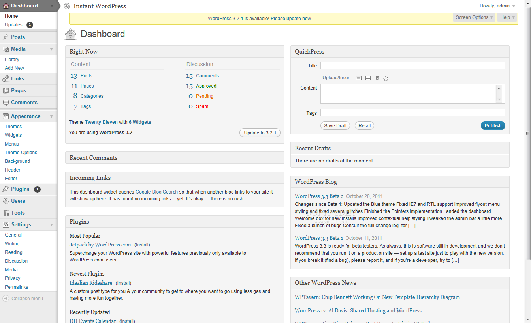This screenshot has width=531, height=323.
Task: Open the WordPress 3.2.1 notice link
Action: point(226,19)
